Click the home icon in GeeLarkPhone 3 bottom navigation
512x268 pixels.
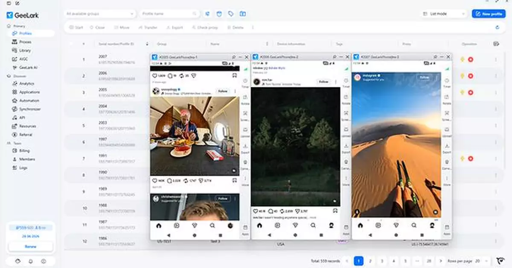(x=360, y=225)
